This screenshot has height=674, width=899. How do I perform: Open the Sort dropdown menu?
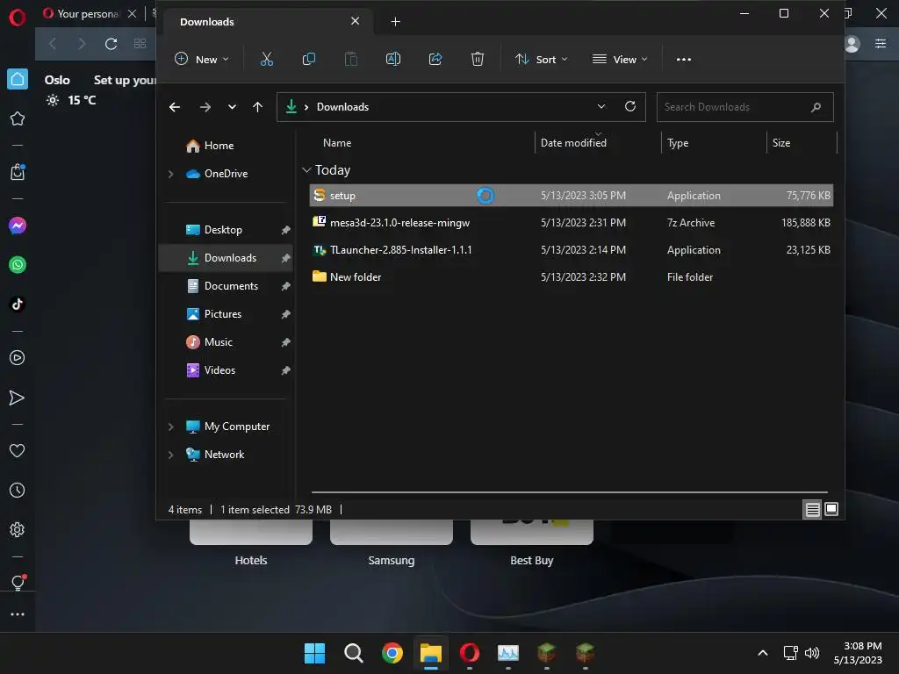tap(541, 59)
